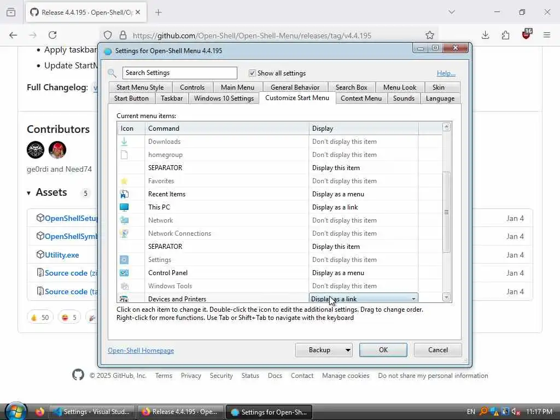Click the menu items scrollbar down arrow

click(446, 297)
